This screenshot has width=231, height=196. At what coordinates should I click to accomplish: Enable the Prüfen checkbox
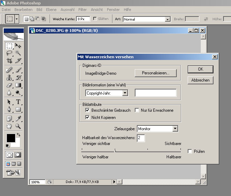coord(190,151)
